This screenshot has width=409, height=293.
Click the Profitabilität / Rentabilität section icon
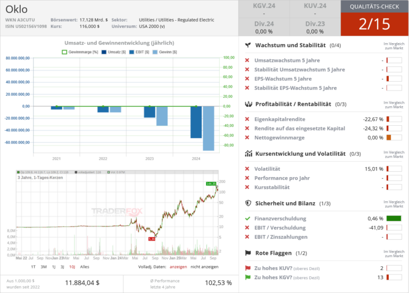click(x=248, y=104)
